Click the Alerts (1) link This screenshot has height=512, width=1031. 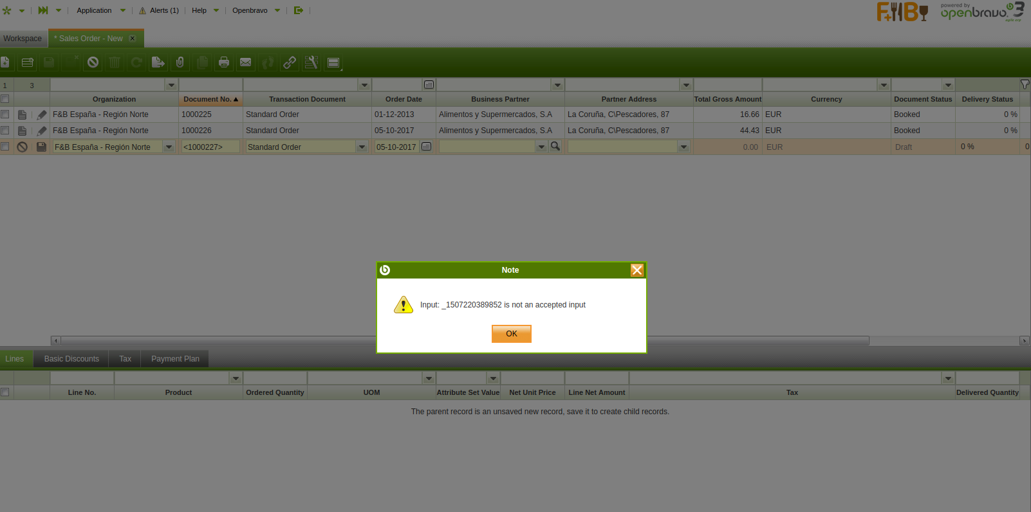(164, 10)
